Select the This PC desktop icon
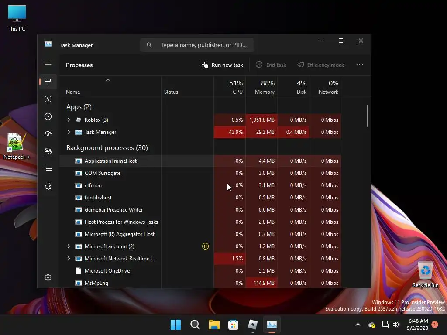The width and height of the screenshot is (447, 335). click(17, 18)
